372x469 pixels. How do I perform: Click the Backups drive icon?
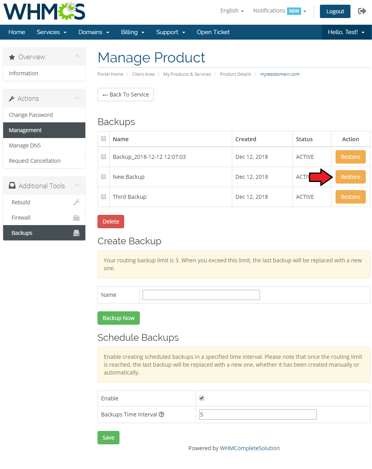(x=76, y=233)
